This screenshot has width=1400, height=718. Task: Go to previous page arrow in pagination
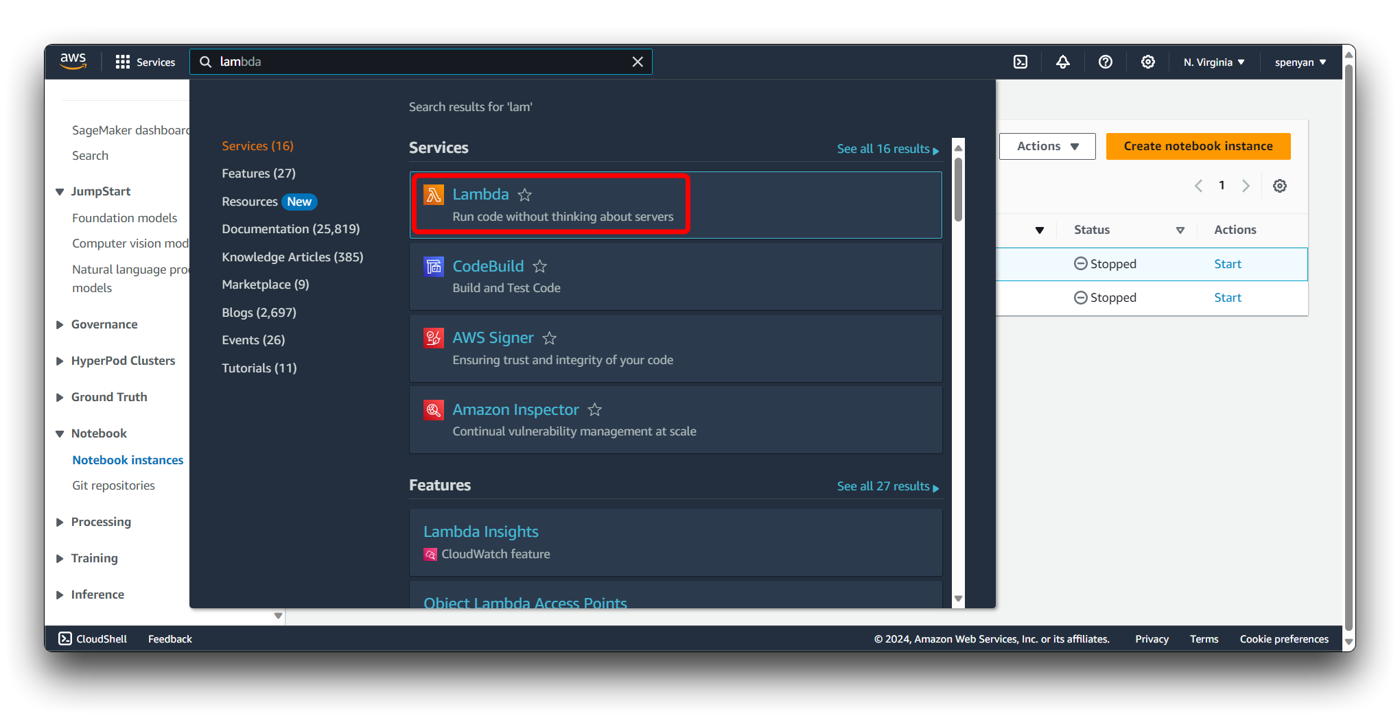point(1198,186)
